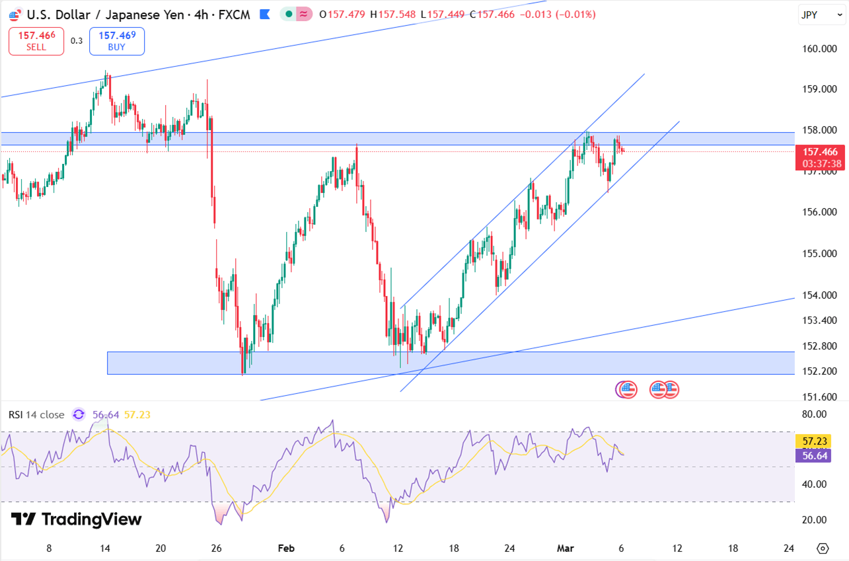Click the purple RSI refresh icon
Viewport: 849px width, 561px height.
coord(79,414)
